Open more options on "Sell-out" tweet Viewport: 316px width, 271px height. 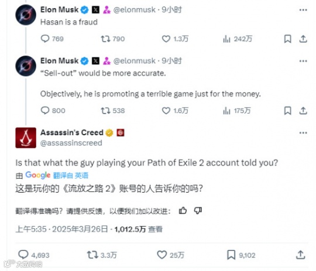[x=303, y=61]
